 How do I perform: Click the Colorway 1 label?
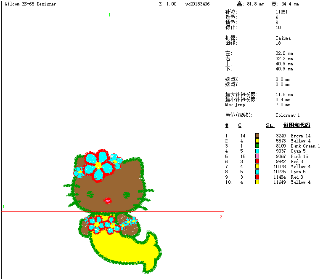click(x=288, y=115)
